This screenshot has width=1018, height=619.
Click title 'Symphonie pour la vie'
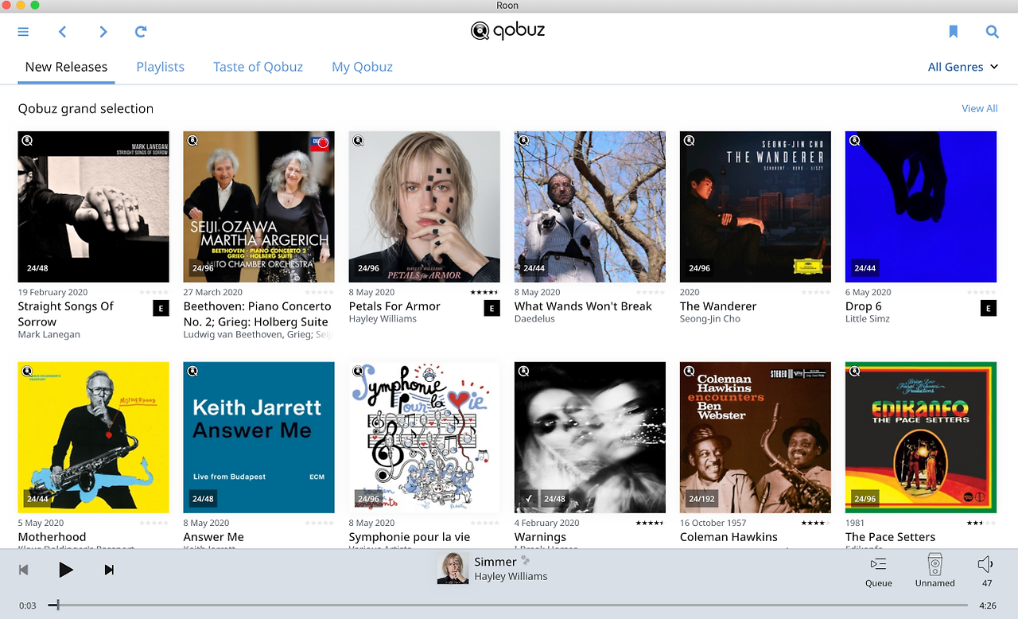coord(409,537)
